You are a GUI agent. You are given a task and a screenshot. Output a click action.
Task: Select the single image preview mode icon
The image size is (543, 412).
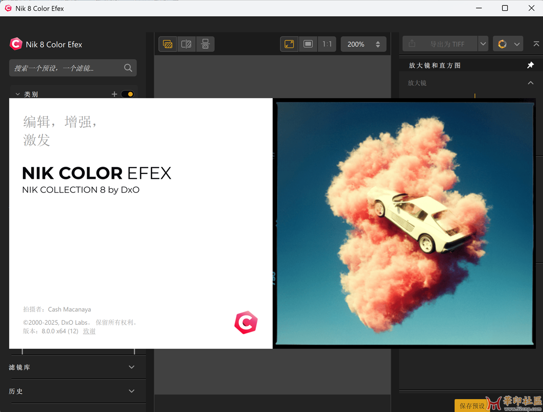168,44
